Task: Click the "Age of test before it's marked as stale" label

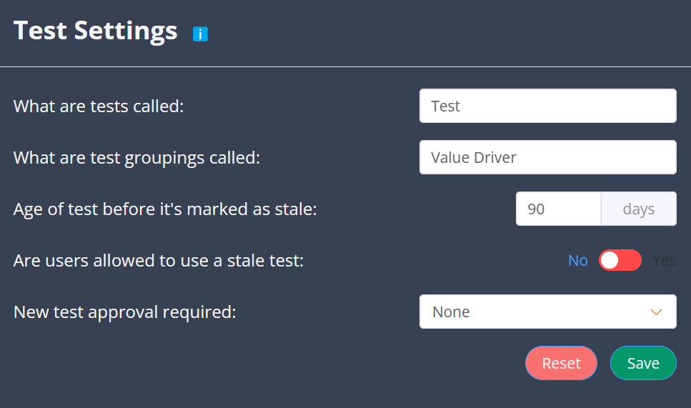Action: point(165,209)
